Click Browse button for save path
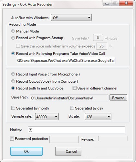 (x=118, y=98)
